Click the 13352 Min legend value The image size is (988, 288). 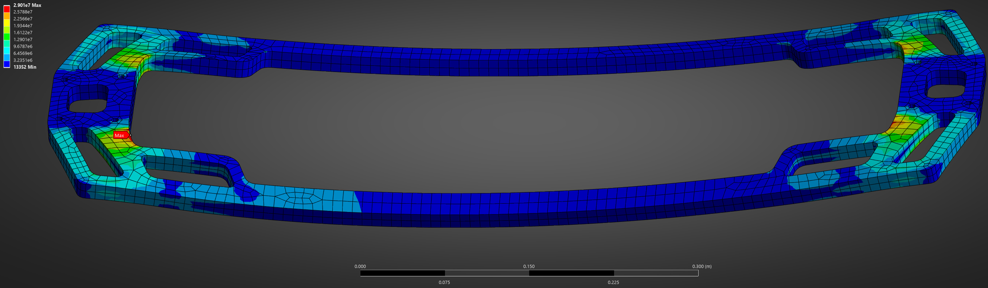[24, 67]
